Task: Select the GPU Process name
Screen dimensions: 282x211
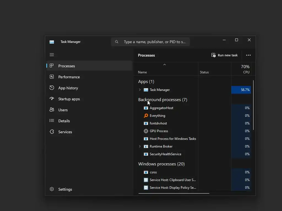Action: click(159, 131)
